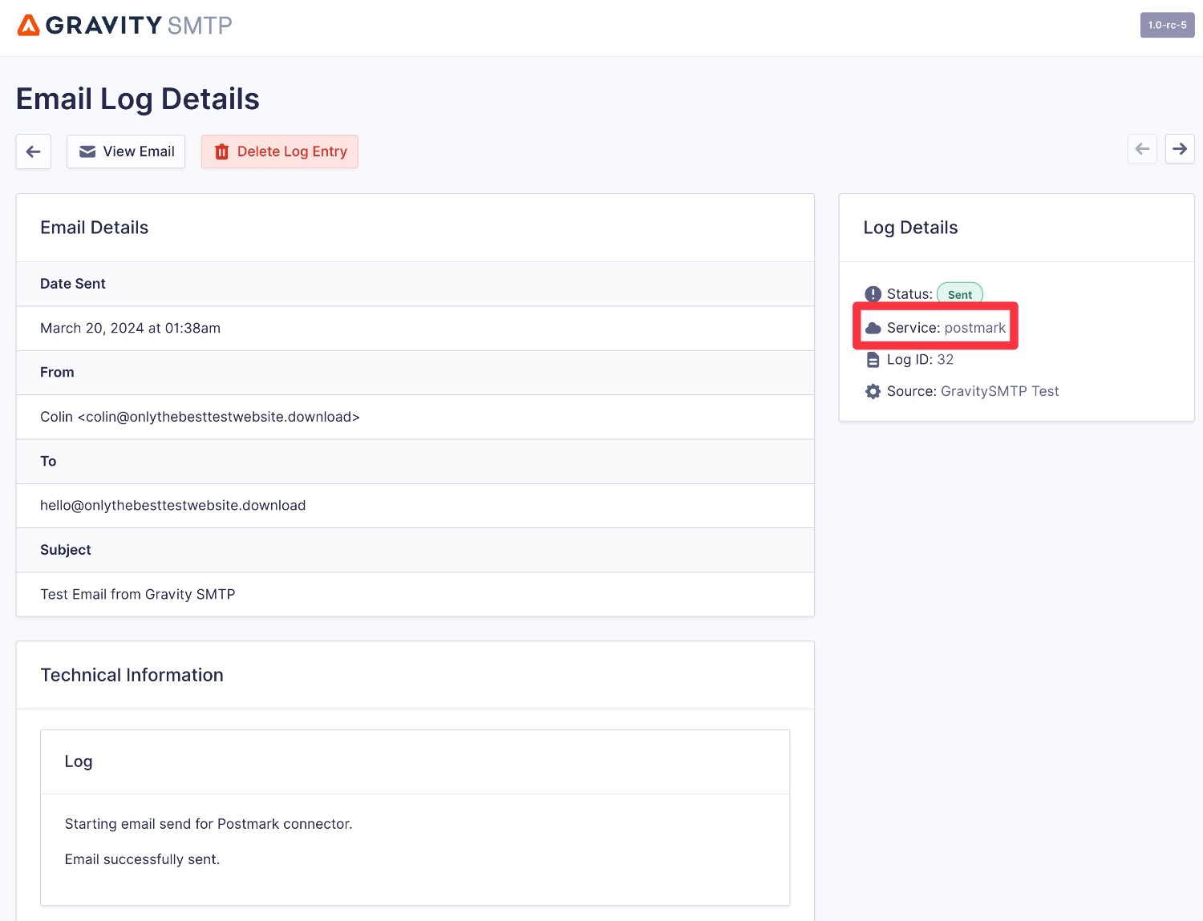Click the 'Service: postmark' text
The height and width of the screenshot is (921, 1203).
point(946,328)
